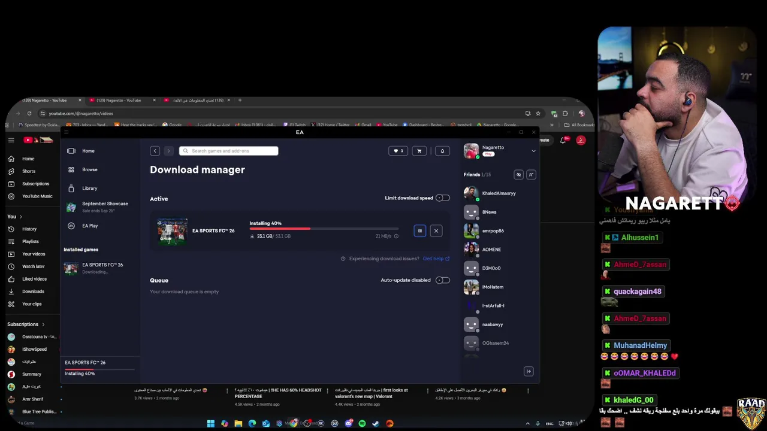
Task: Go forward with the EA forward arrow
Action: tap(168, 151)
